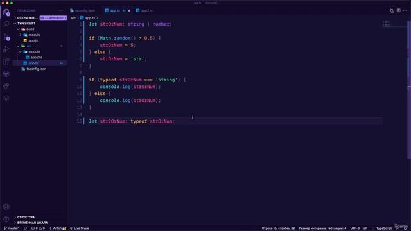Click the unsaved dot on the app.ts tab
Image resolution: width=411 pixels, height=231 pixels.
pos(129,11)
